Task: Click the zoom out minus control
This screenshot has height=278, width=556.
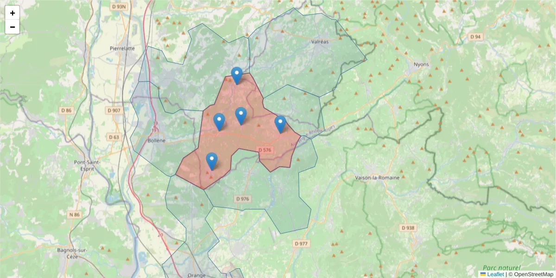Action: [12, 26]
